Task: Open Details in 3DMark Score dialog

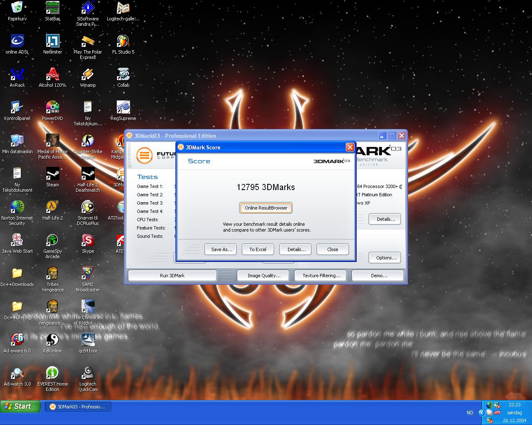Action: [296, 249]
